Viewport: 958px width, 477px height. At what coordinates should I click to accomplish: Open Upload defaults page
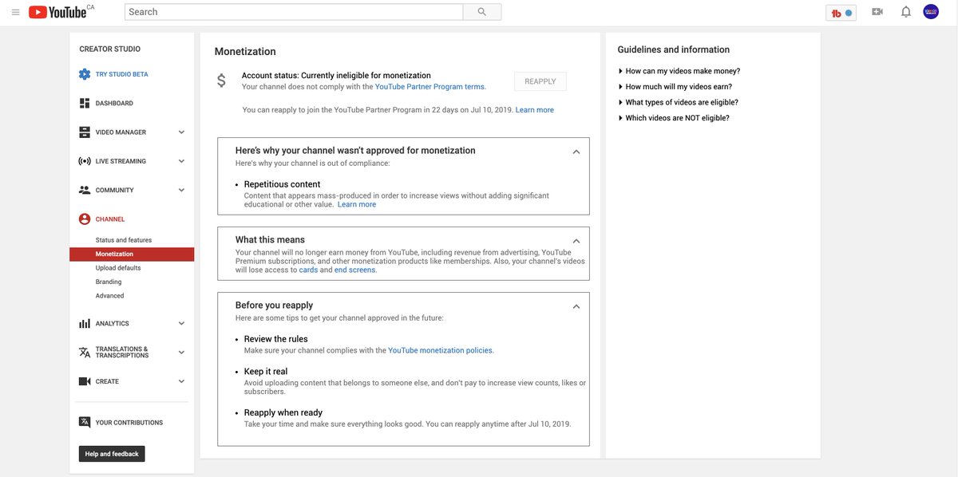point(118,268)
